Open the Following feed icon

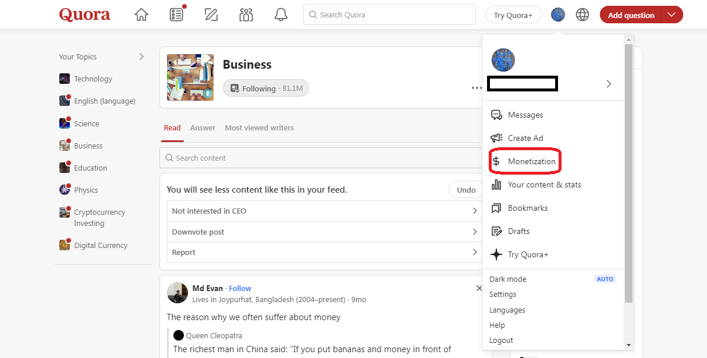(x=176, y=15)
